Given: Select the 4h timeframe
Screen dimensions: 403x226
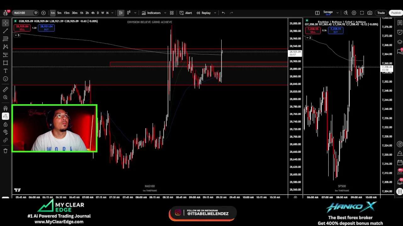Looking at the screenshot, I should 93,13.
